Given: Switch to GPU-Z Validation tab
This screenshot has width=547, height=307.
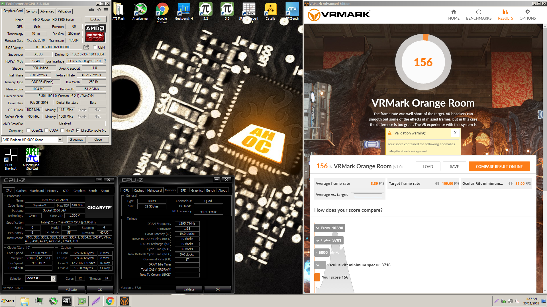Looking at the screenshot, I should pyautogui.click(x=64, y=11).
